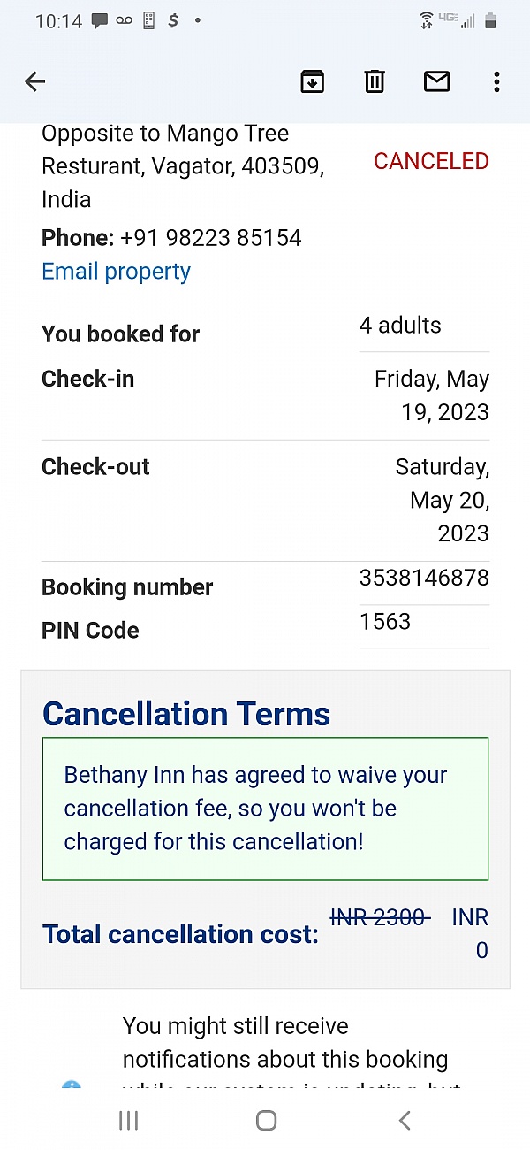530x1150 pixels.
Task: Tap the green cancellation fee waiver notice
Action: click(265, 809)
